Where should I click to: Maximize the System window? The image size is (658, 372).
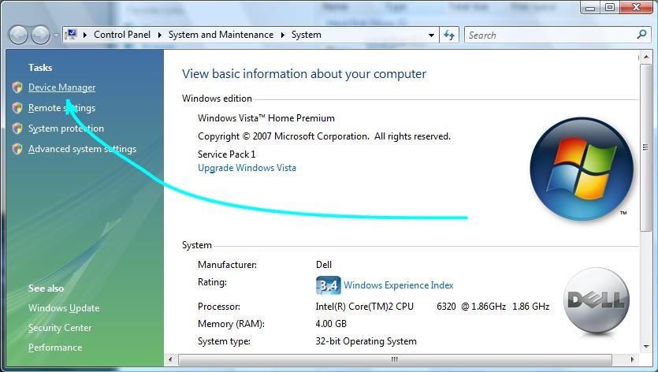tap(610, 7)
